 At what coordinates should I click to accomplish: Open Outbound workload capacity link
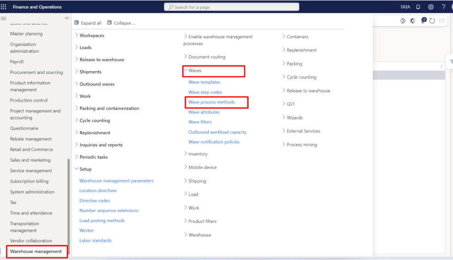[217, 132]
